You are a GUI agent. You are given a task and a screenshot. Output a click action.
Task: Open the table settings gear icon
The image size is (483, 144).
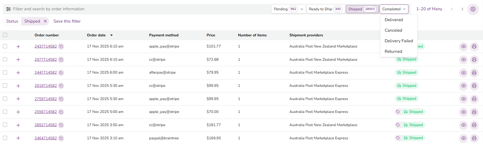click(473, 9)
